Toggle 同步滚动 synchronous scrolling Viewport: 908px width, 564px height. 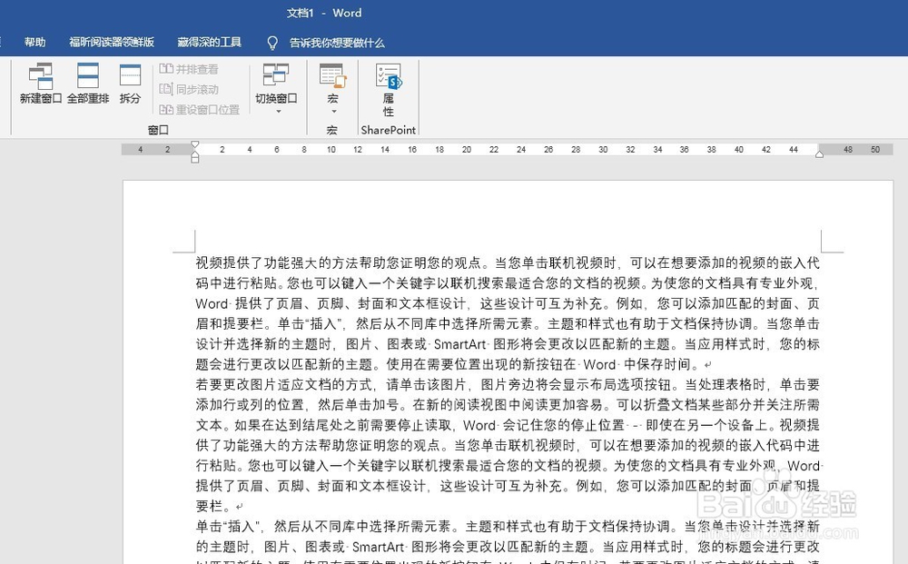click(x=189, y=89)
